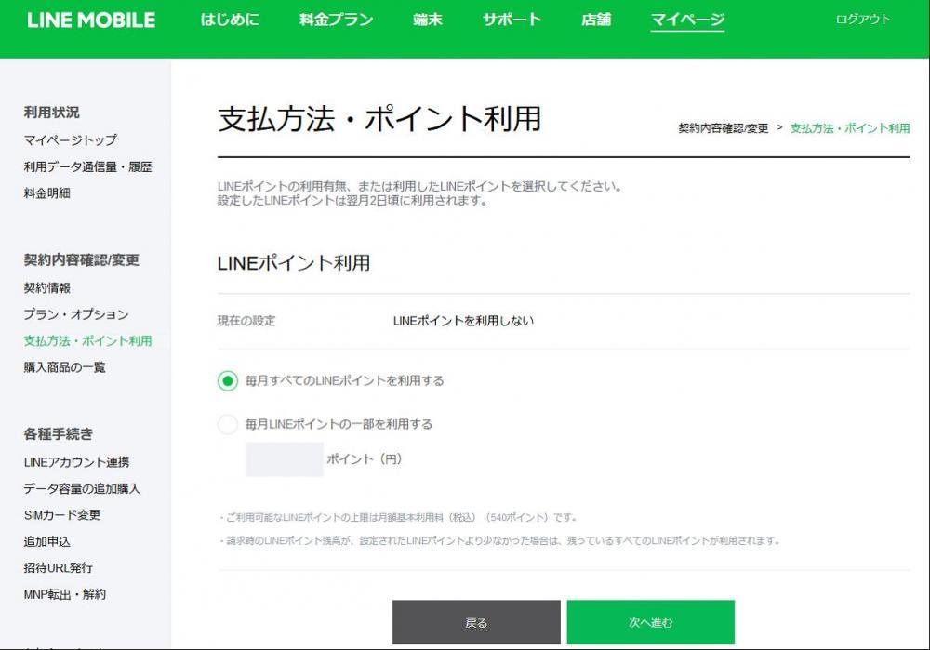Open 契約情報 in the sidebar

tap(46, 287)
